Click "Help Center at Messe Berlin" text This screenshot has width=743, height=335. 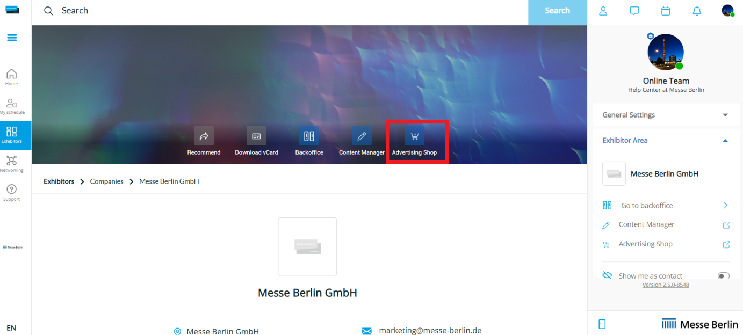click(x=666, y=90)
